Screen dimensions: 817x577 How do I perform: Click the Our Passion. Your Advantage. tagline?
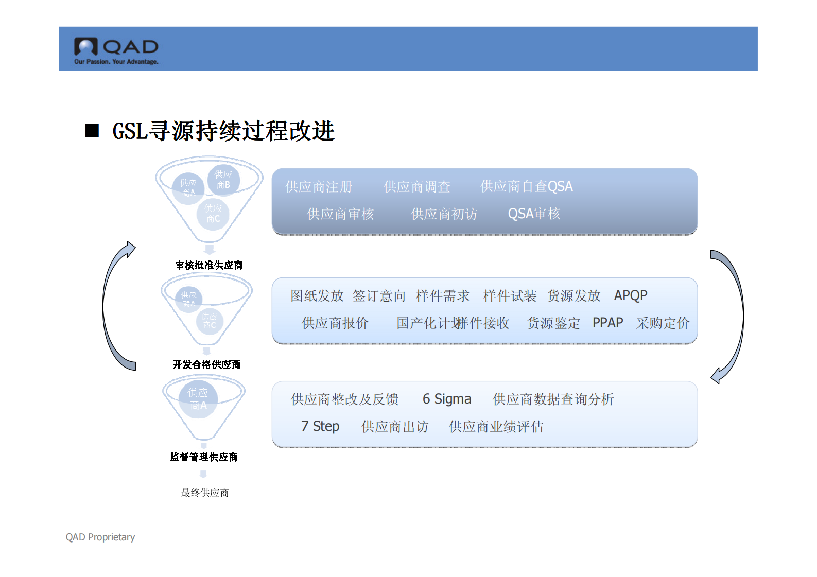pyautogui.click(x=116, y=62)
